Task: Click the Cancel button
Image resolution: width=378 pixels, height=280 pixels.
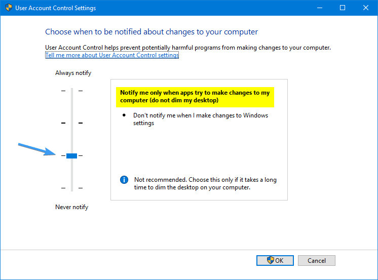Action: tap(317, 260)
